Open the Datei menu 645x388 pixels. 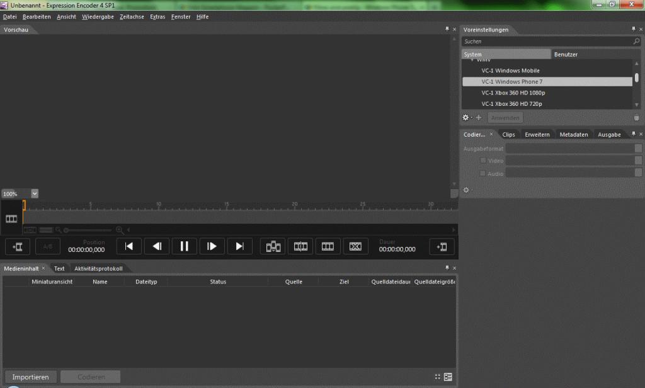[10, 17]
